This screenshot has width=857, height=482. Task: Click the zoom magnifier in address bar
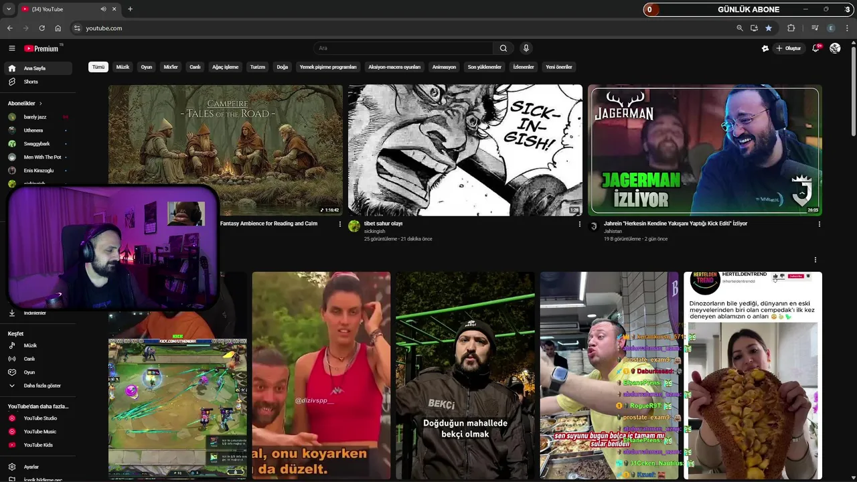740,28
